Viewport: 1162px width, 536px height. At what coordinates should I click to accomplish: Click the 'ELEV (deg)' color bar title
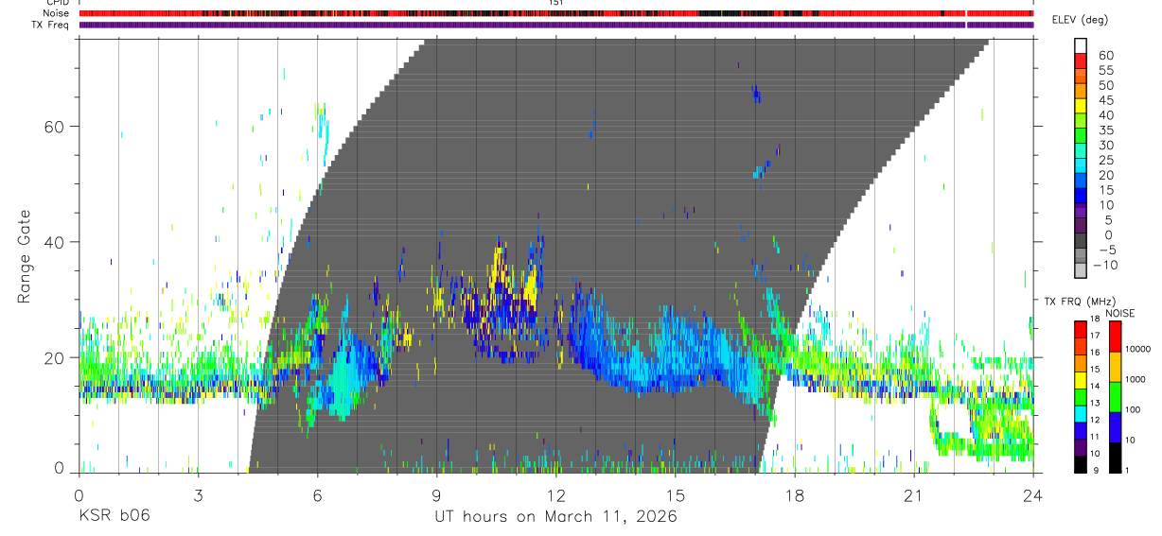[x=1080, y=21]
